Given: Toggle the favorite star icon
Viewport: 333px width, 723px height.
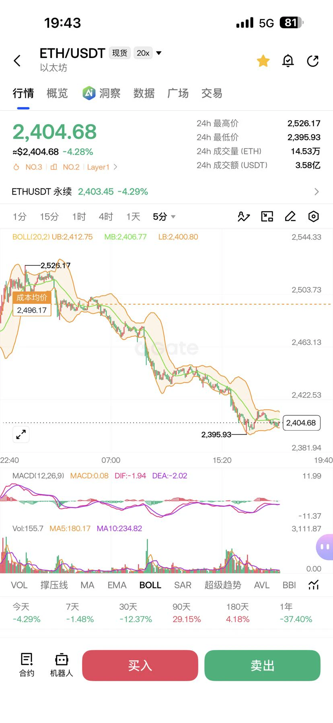Looking at the screenshot, I should point(263,61).
